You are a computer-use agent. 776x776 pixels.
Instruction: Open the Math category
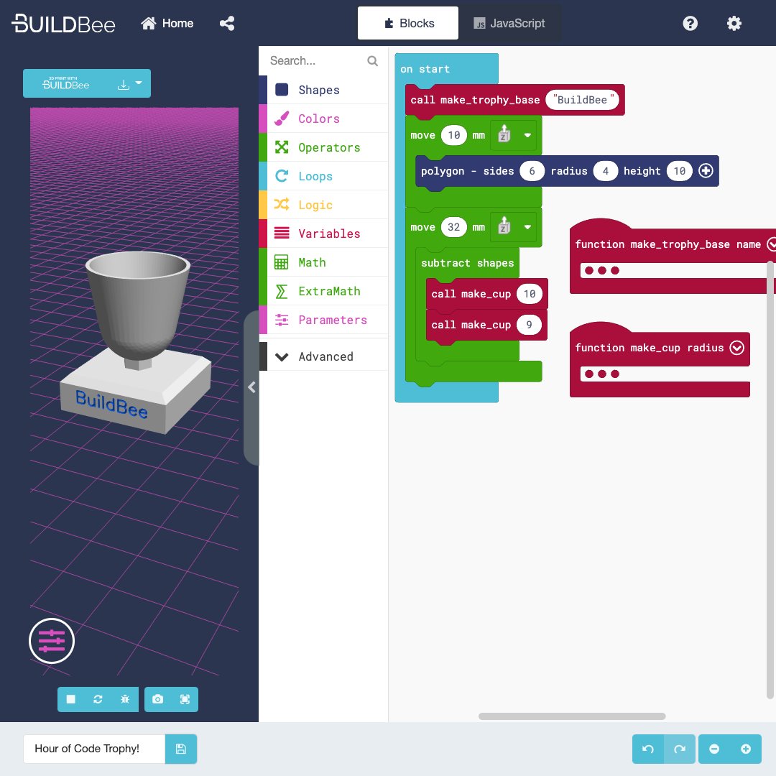323,262
